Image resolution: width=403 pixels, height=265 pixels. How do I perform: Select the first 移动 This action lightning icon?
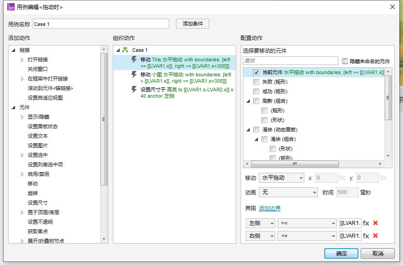coord(134,60)
